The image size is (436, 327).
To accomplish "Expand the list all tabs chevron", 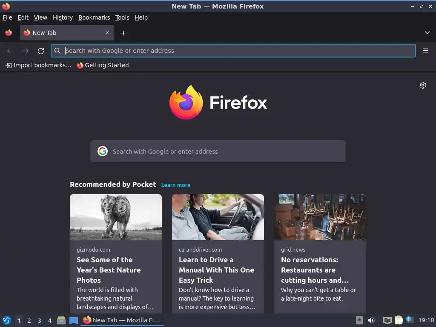I will pos(427,33).
